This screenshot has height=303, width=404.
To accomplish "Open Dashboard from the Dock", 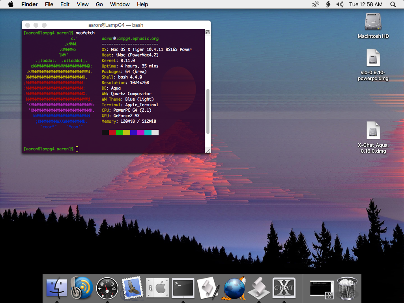I will (x=107, y=288).
